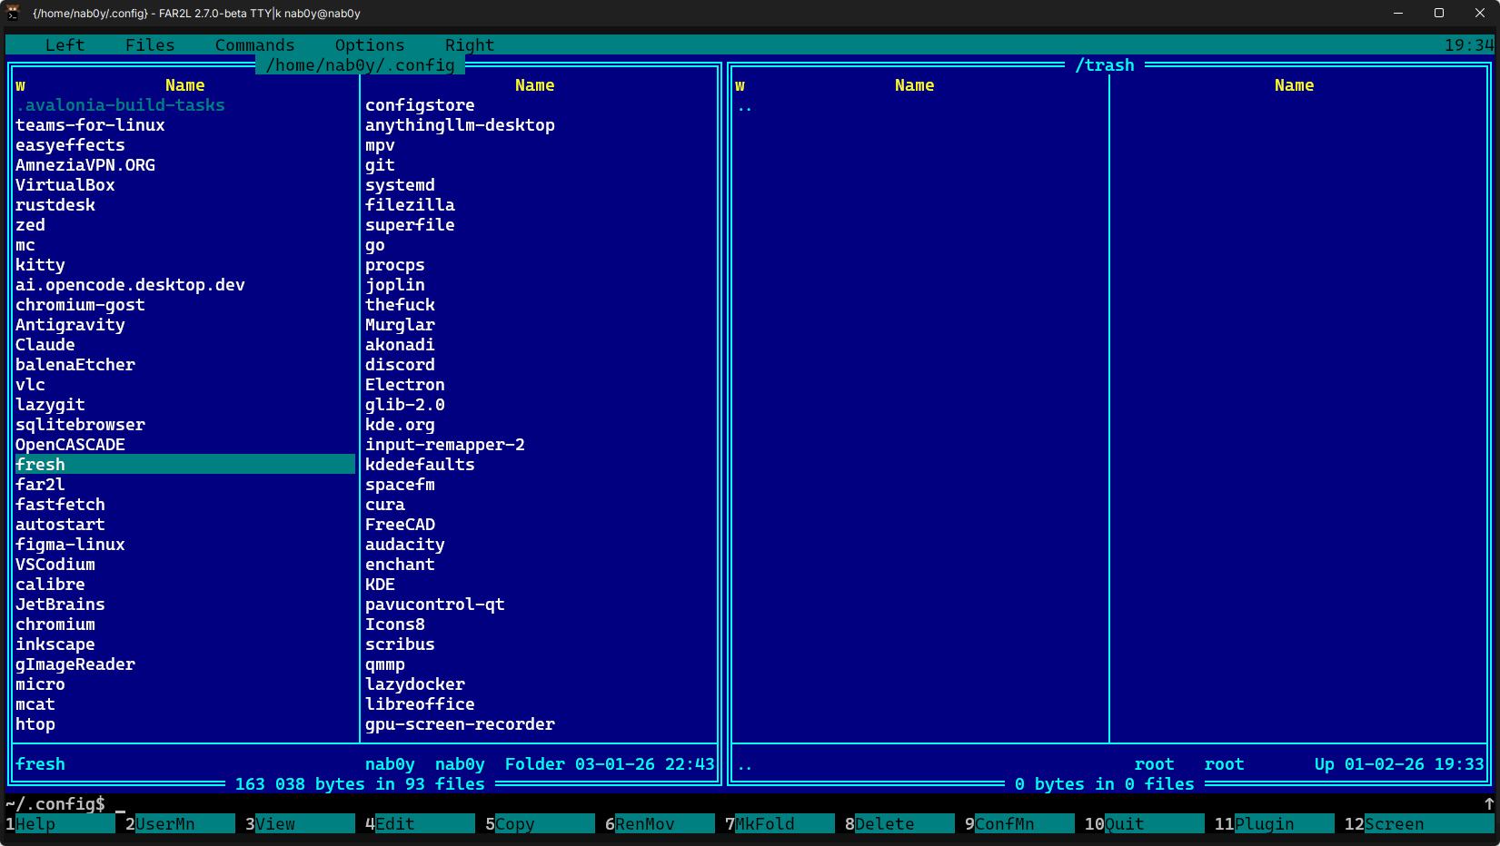Viewport: 1500px width, 846px height.
Task: Select the discord folder
Action: (400, 365)
